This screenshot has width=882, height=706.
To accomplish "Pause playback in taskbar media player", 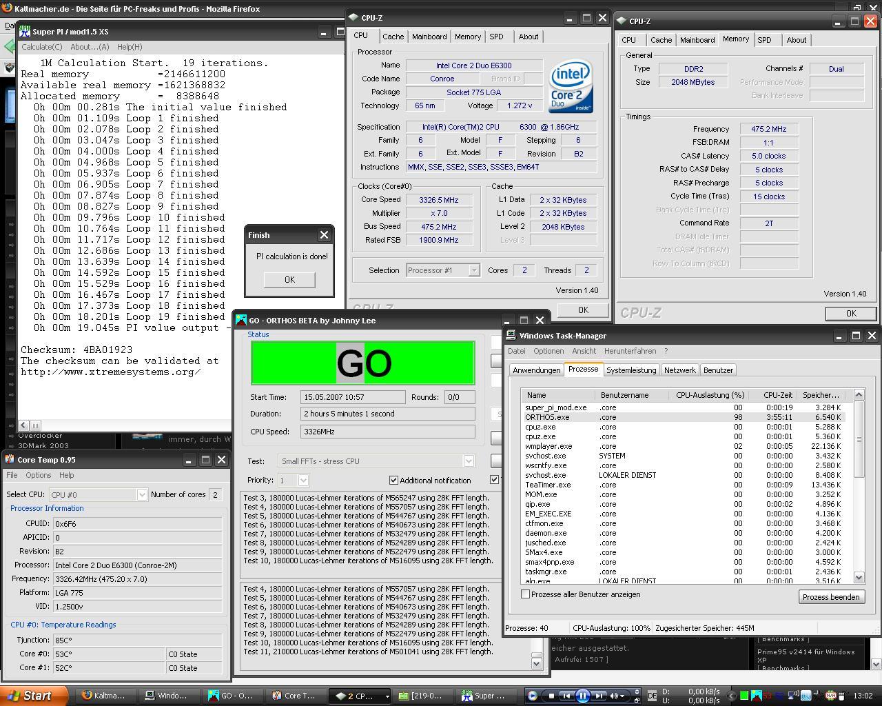I will (x=582, y=696).
